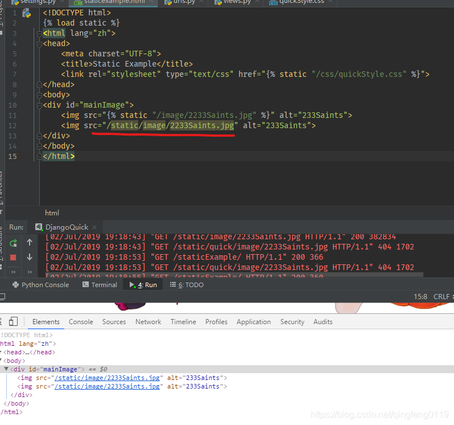Viewport: 454px width, 425px height.
Task: Click the /static/image/2233Saints.jpg path on line 12
Action: (x=170, y=126)
